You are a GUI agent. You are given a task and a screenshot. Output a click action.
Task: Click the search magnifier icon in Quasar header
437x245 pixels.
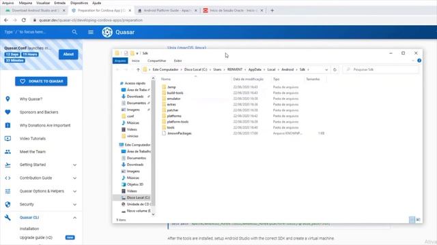[x=74, y=32]
